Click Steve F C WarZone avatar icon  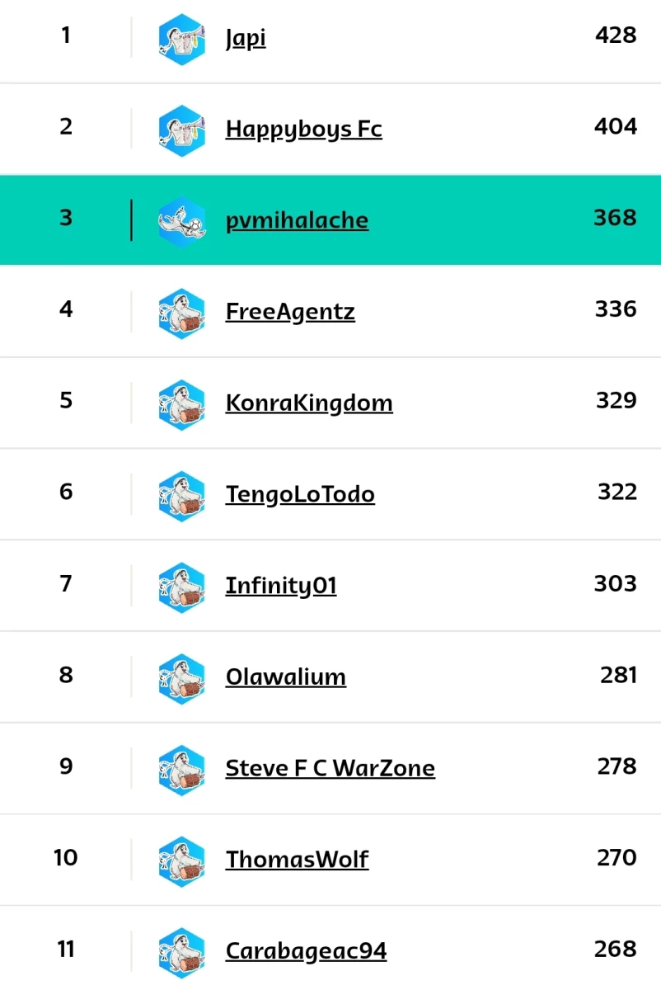(x=181, y=771)
